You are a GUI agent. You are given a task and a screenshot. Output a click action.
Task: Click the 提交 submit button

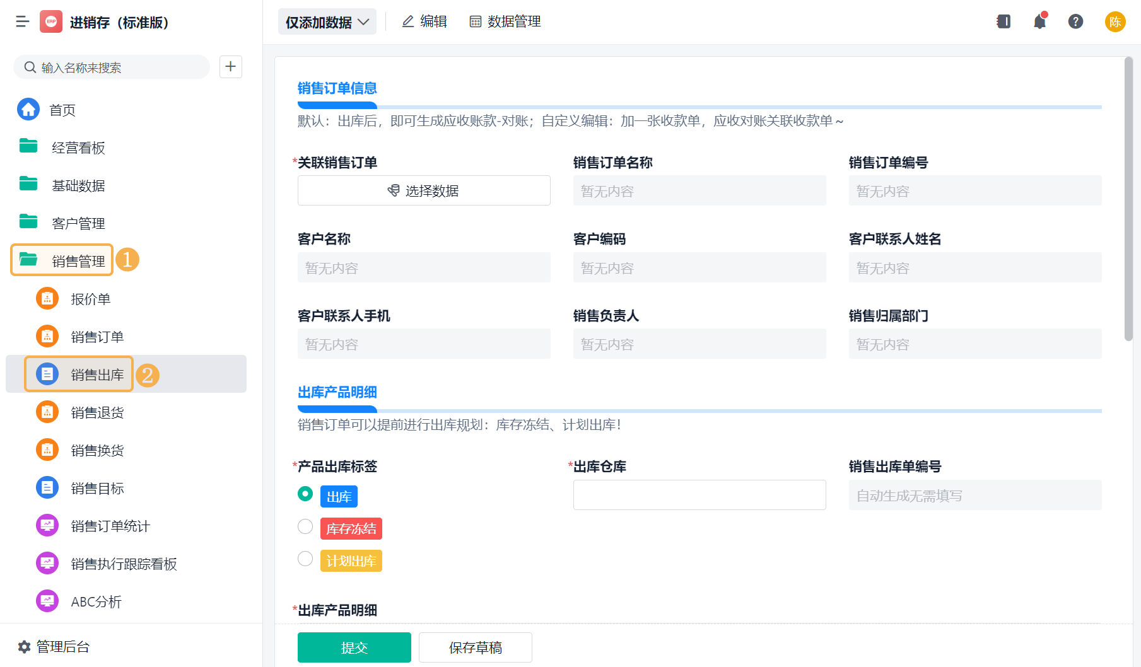point(354,647)
